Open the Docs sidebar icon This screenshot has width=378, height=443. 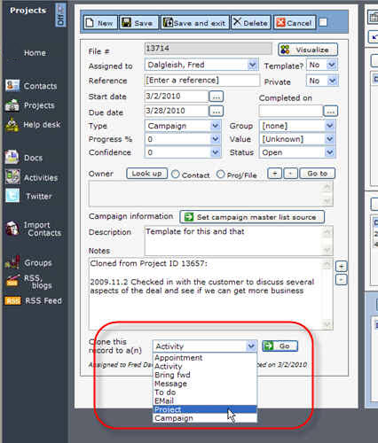(12, 158)
